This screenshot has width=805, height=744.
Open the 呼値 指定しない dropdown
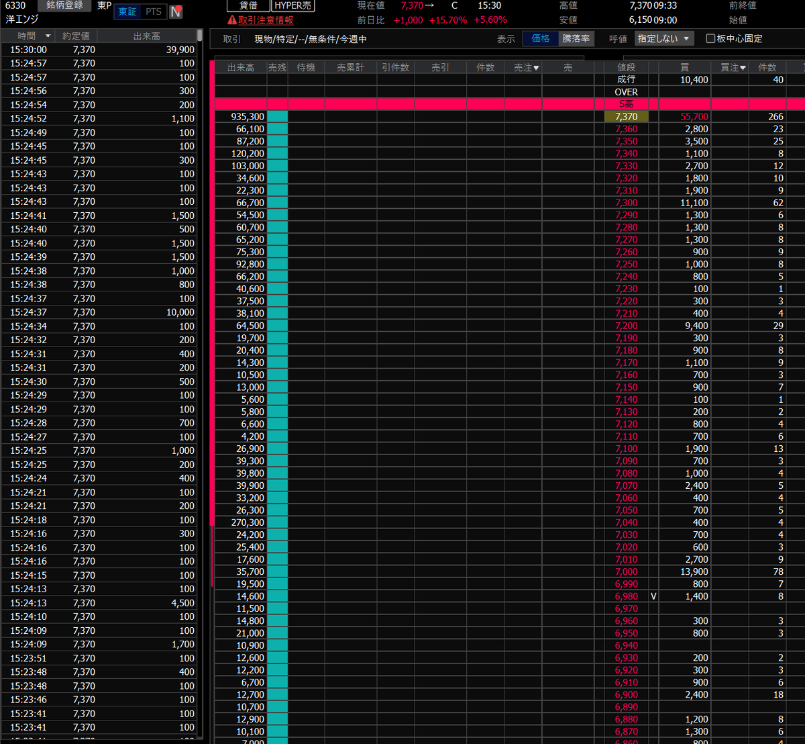pyautogui.click(x=664, y=39)
